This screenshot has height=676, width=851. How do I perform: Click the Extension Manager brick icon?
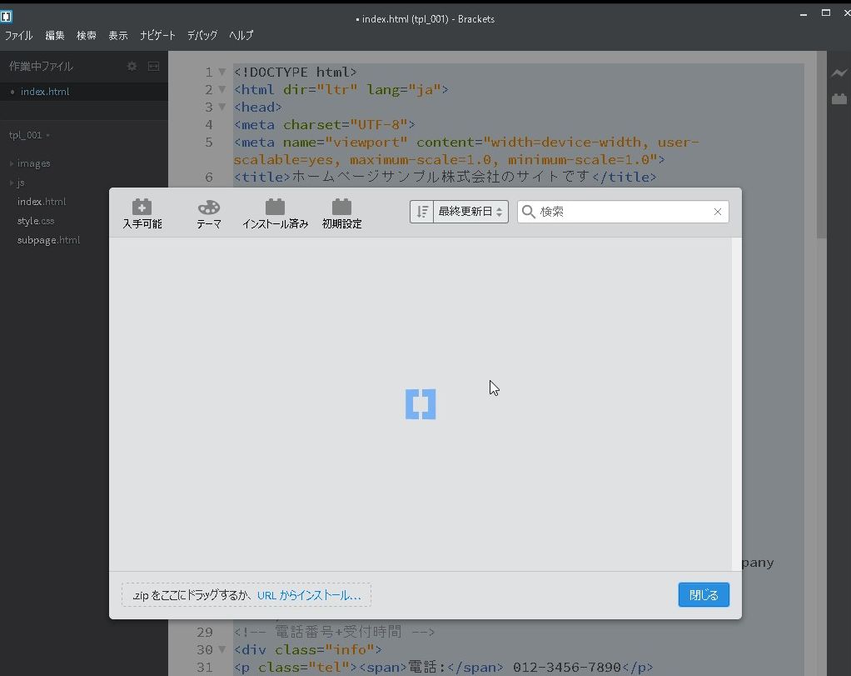pos(839,98)
